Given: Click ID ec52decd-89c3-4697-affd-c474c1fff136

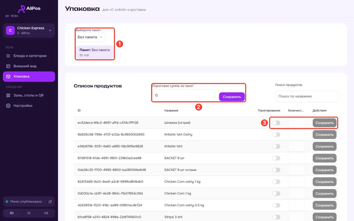Looking at the screenshot, I should pos(108,123).
